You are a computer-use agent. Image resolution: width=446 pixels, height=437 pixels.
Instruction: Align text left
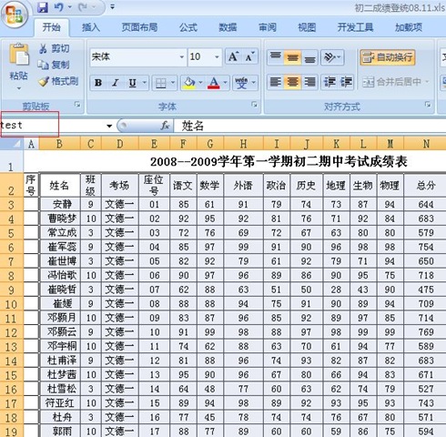(276, 82)
